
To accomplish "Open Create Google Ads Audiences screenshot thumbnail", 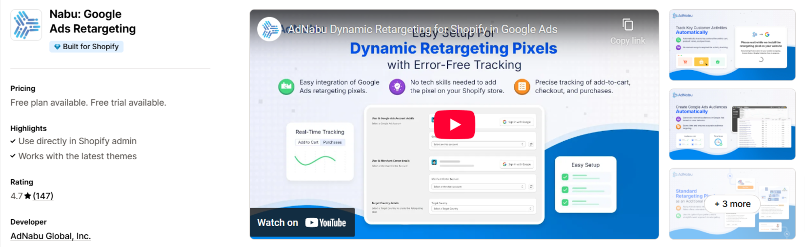I will pos(732,124).
